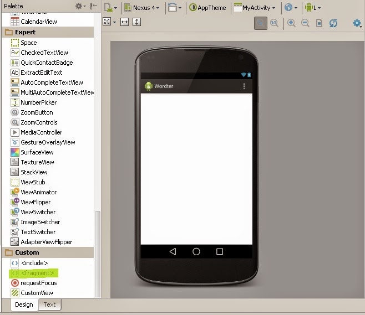365x315 pixels.
Task: Hide the Palette panel with the collapse icon
Action: (94, 6)
